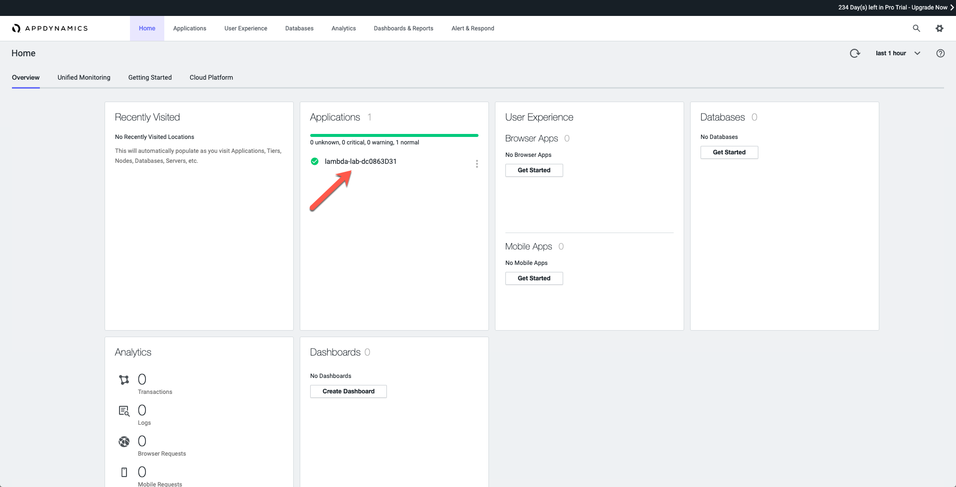
Task: Click the Browser Requests label
Action: [162, 454]
